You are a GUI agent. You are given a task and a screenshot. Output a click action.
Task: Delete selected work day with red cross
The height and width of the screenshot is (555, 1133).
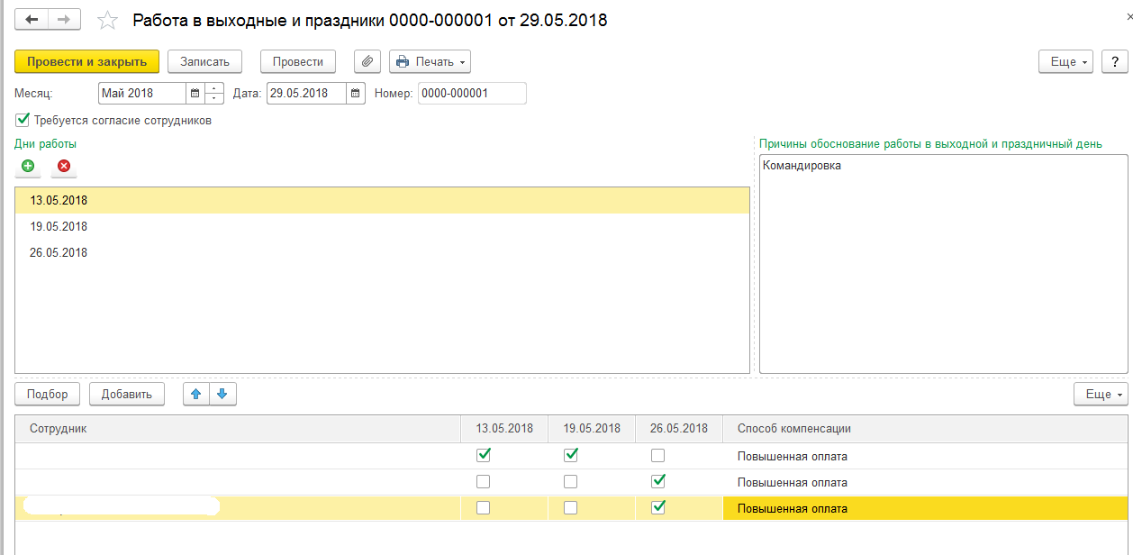64,166
